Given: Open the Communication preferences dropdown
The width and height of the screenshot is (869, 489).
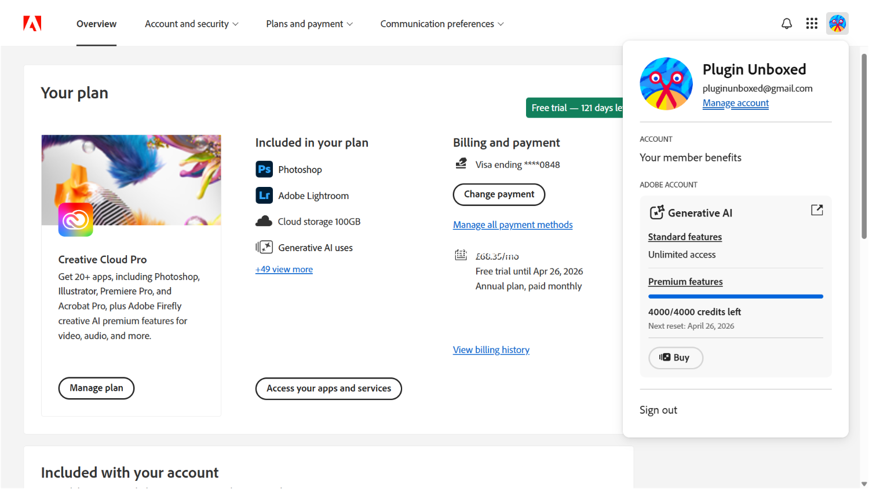Looking at the screenshot, I should pyautogui.click(x=441, y=24).
